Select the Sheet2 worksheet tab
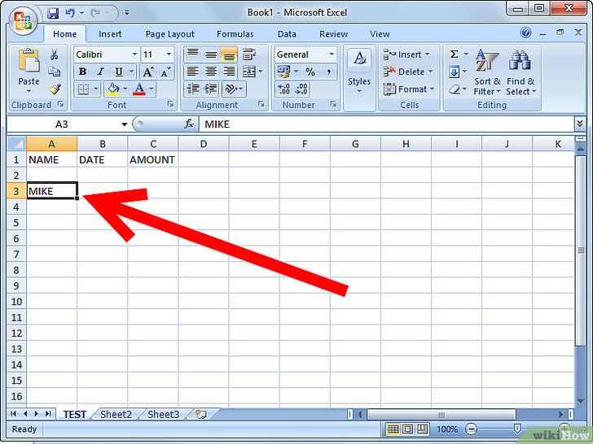 pyautogui.click(x=116, y=414)
